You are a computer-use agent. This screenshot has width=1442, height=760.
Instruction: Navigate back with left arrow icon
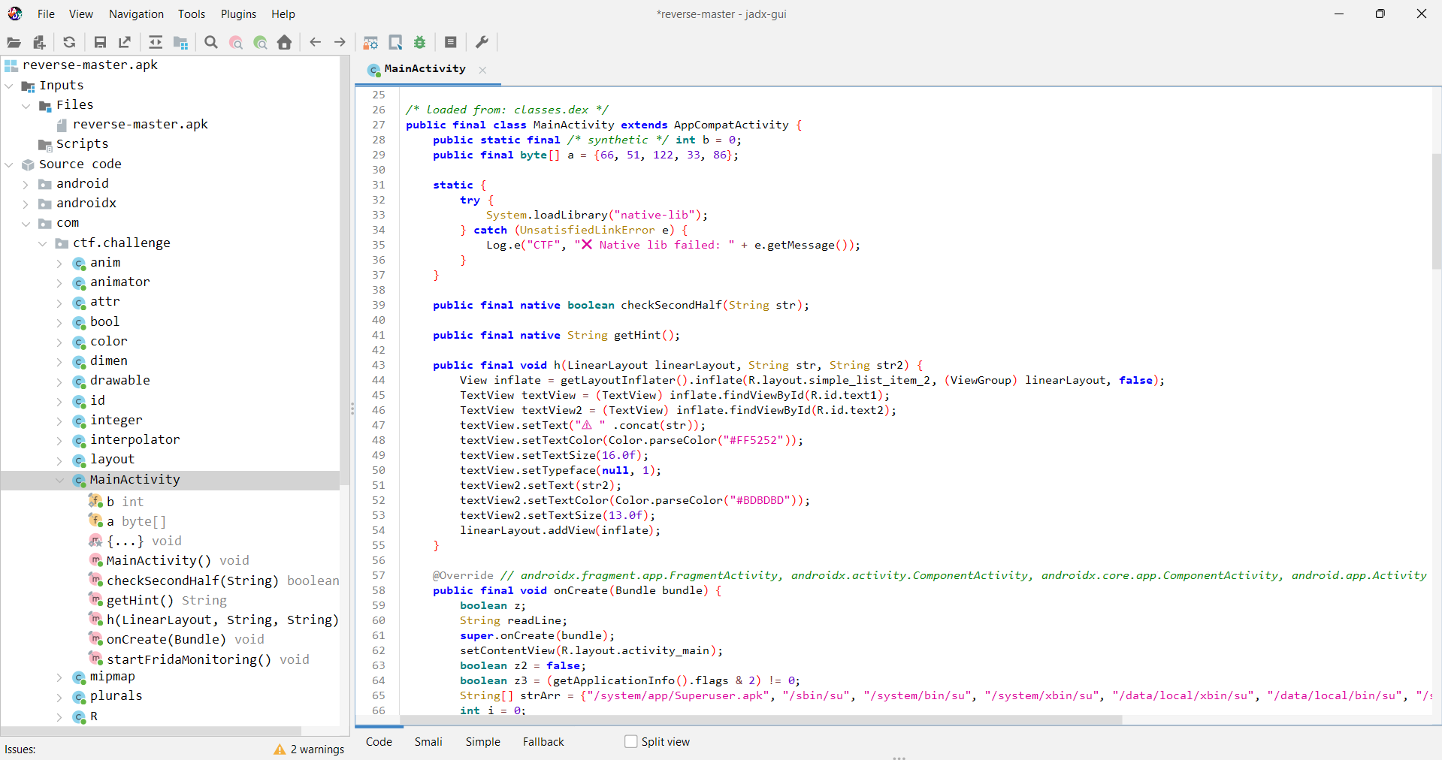pos(316,43)
